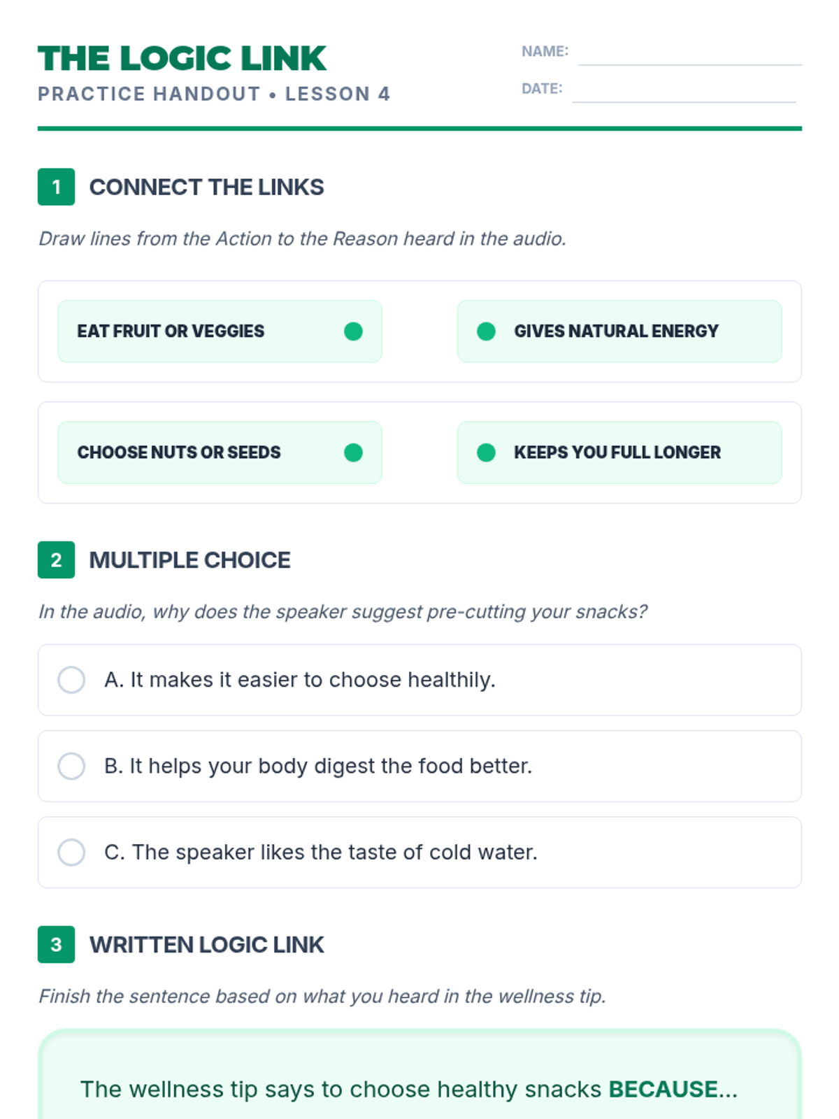Click the section 1 number badge
The height and width of the screenshot is (1119, 839).
[x=56, y=187]
